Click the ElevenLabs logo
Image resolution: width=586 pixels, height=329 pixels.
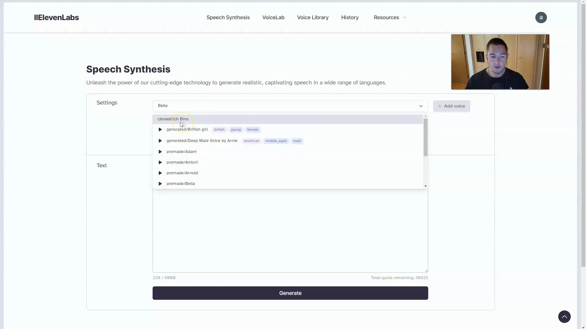point(56,17)
